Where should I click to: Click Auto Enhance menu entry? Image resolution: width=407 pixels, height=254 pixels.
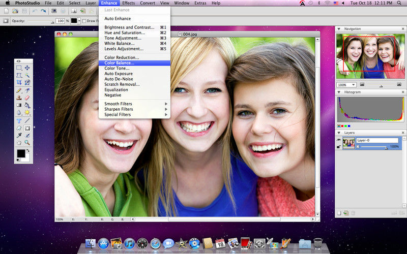click(x=118, y=19)
